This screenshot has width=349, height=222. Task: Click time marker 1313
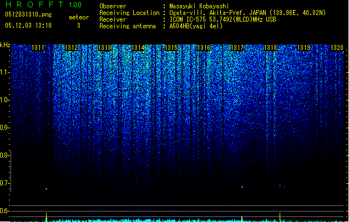click(104, 48)
